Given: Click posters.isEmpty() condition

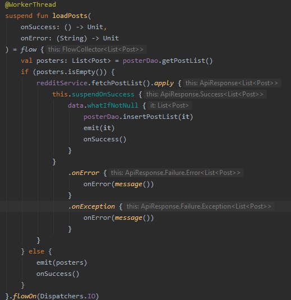Looking at the screenshot, I should [x=70, y=72].
